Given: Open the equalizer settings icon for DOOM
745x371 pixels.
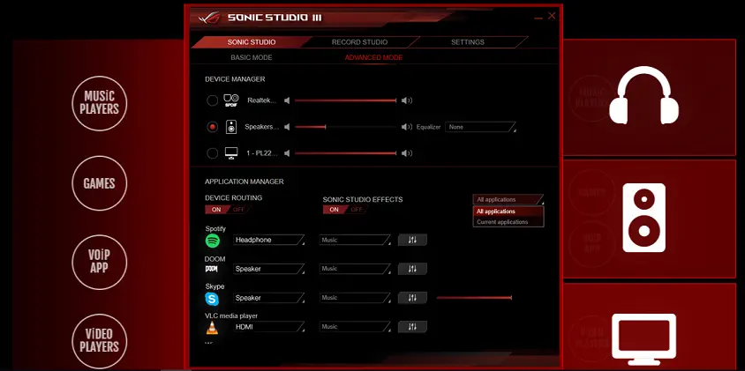Looking at the screenshot, I should click(x=412, y=269).
